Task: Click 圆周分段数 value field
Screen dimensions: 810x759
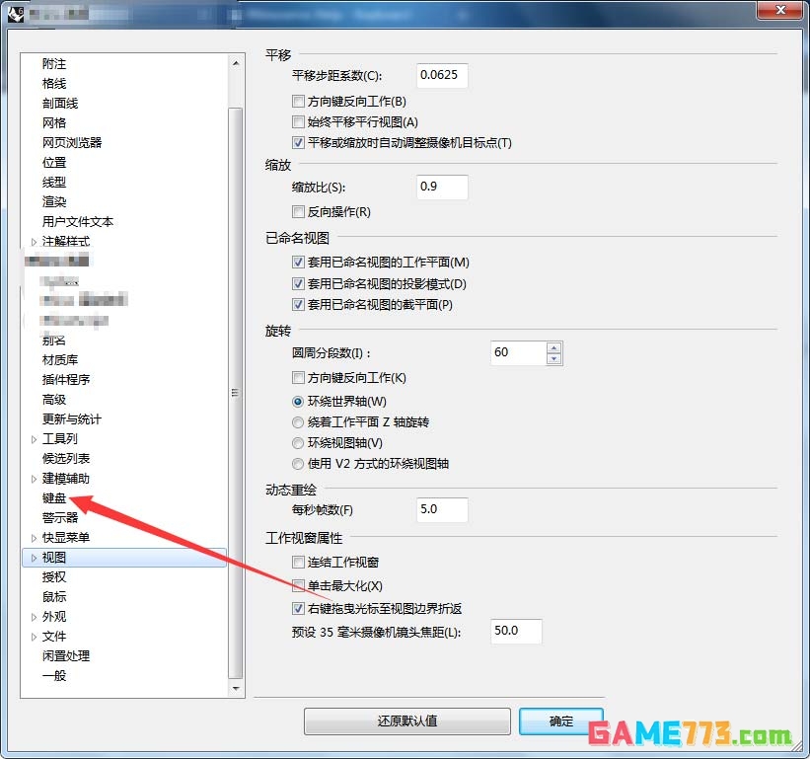Action: coord(518,353)
